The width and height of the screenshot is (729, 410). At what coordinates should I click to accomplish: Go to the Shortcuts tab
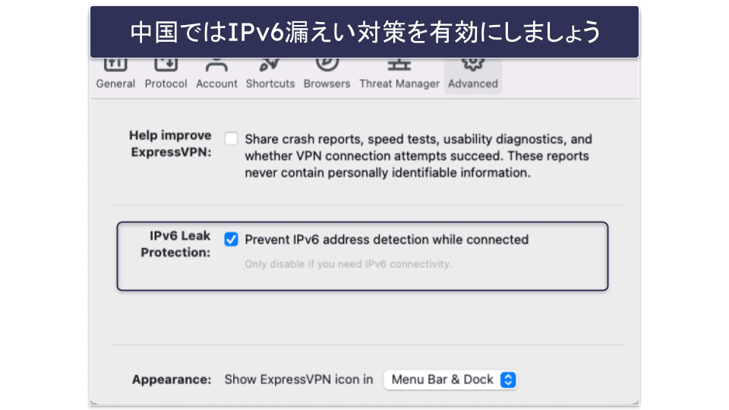coord(270,75)
